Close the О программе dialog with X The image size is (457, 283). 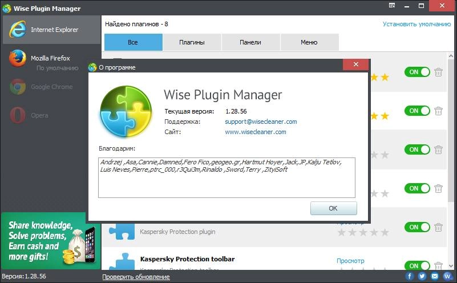coord(356,64)
